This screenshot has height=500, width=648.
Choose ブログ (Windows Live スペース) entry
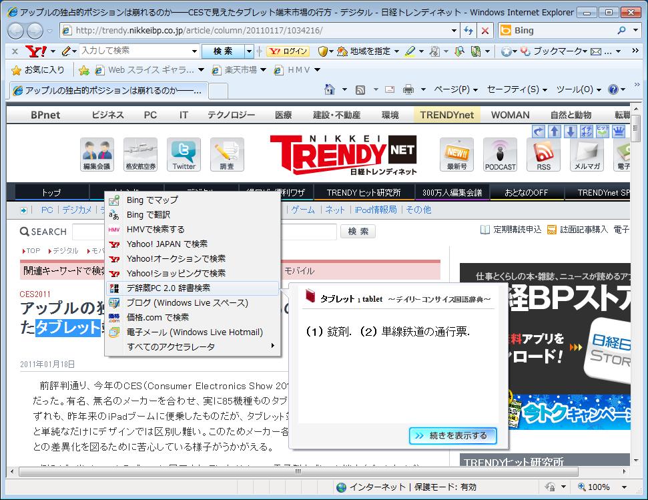192,303
